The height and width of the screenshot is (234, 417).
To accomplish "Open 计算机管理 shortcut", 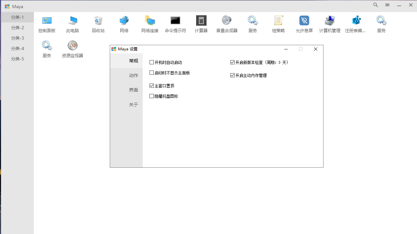I will pos(330,24).
